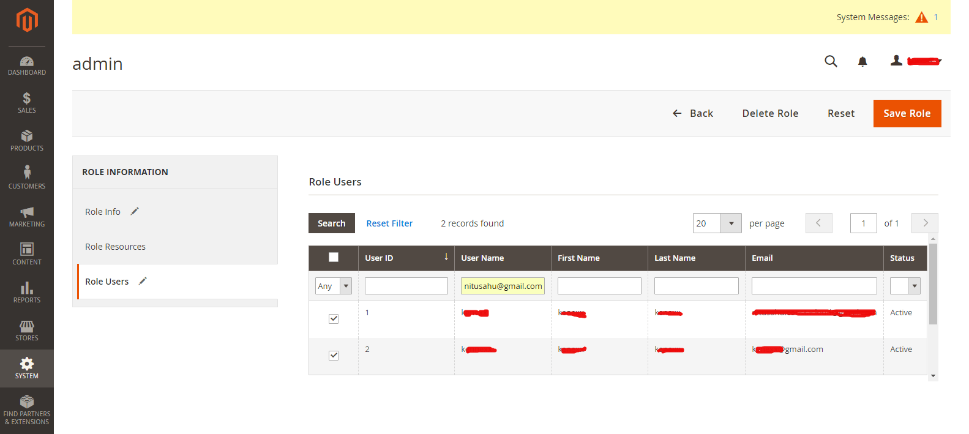Image resolution: width=969 pixels, height=434 pixels.
Task: Click the Reset Filter link
Action: [x=389, y=223]
